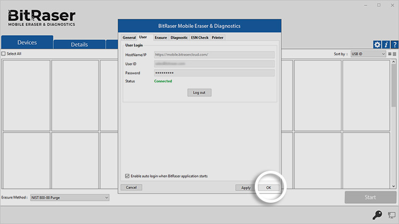Open the Diagnostic tab

pos(179,37)
